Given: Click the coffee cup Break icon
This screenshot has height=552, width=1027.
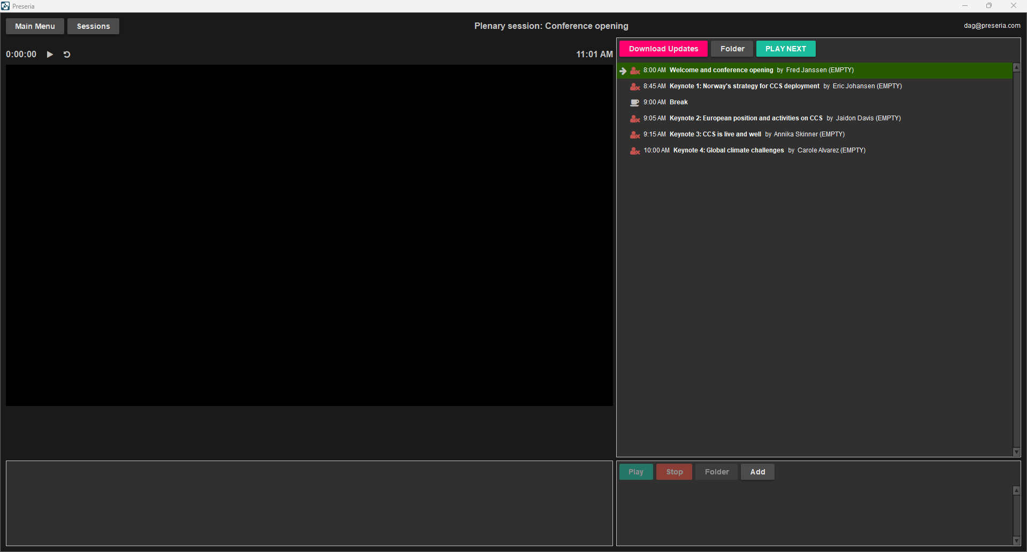Looking at the screenshot, I should point(635,103).
